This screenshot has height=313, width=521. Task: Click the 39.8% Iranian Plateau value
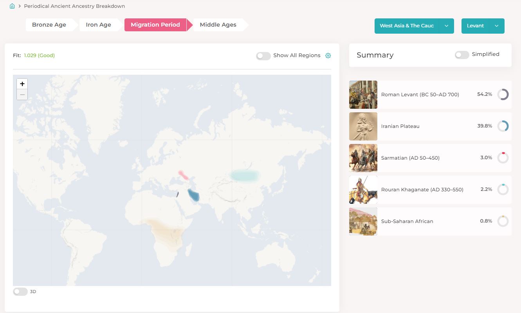click(485, 126)
